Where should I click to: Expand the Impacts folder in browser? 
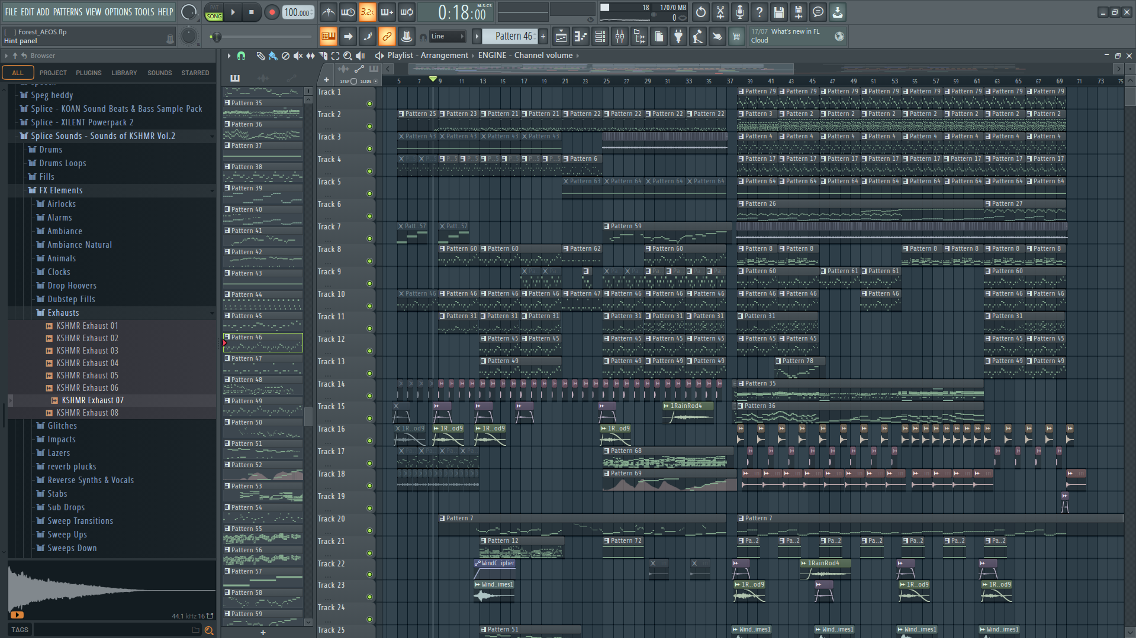62,439
